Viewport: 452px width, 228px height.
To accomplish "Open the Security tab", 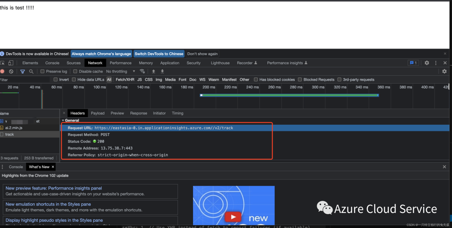I will click(193, 63).
